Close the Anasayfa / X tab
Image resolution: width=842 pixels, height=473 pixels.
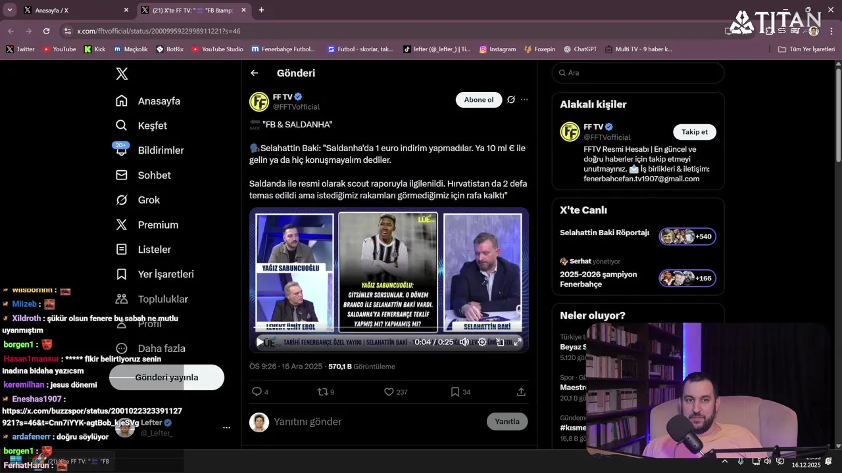pos(126,10)
